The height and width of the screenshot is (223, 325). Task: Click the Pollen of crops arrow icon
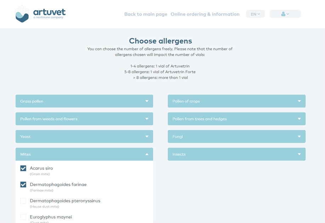click(x=299, y=101)
